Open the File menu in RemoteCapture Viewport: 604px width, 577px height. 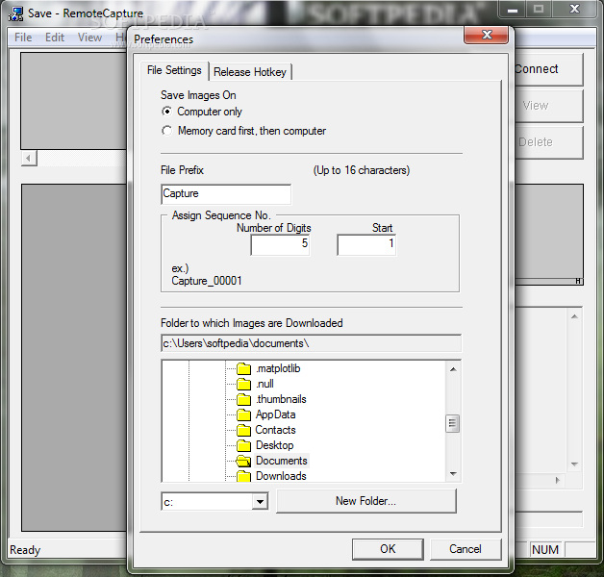[23, 38]
